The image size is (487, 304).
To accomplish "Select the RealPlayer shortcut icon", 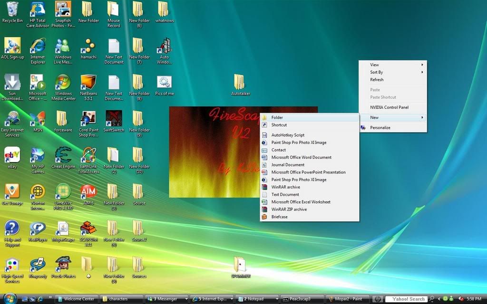I will 38,231.
